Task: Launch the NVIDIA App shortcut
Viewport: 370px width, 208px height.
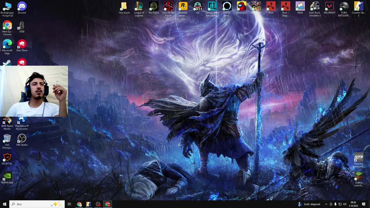Action: point(7,178)
